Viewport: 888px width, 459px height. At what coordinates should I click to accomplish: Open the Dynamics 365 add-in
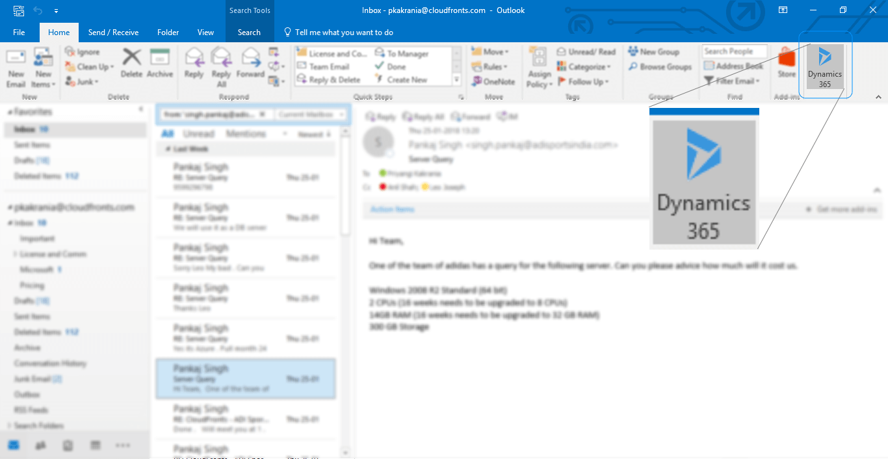click(825, 67)
